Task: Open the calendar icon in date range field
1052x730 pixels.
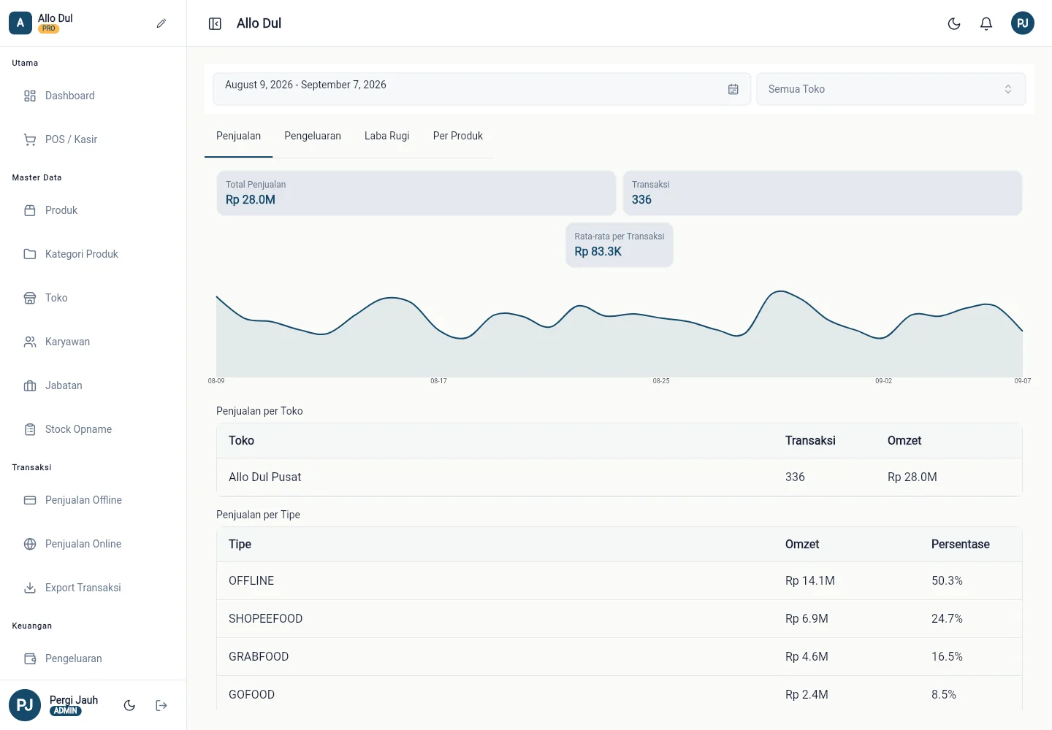Action: (733, 89)
